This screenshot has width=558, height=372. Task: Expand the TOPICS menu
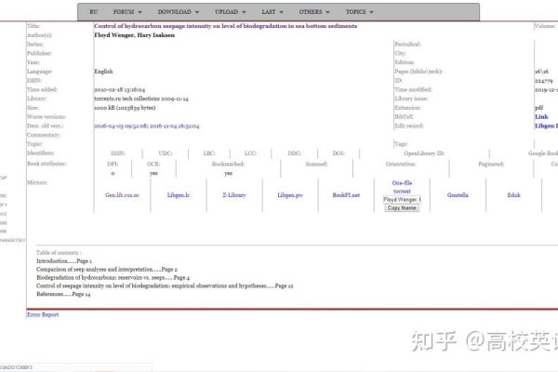pyautogui.click(x=360, y=12)
